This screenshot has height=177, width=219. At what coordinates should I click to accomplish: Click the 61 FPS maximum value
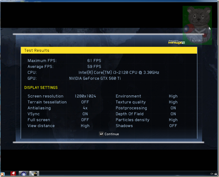pos(94,61)
